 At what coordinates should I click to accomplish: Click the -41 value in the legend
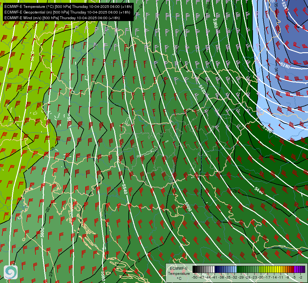215,278
